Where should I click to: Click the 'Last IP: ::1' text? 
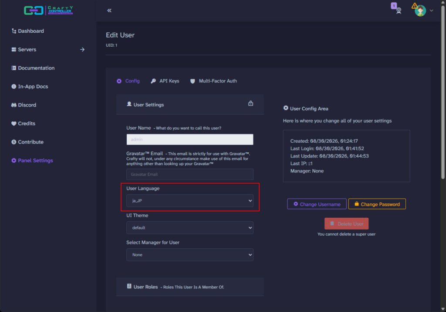(x=301, y=164)
